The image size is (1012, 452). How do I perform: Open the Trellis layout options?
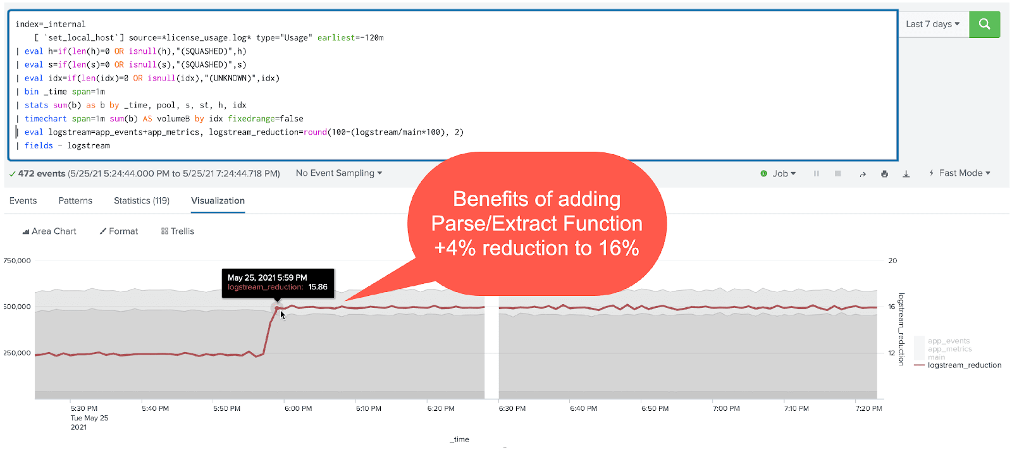point(178,231)
